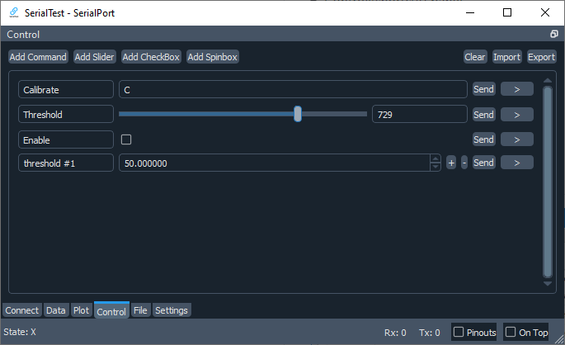Image resolution: width=565 pixels, height=345 pixels.
Task: Send the Enable checkbox state
Action: (483, 139)
